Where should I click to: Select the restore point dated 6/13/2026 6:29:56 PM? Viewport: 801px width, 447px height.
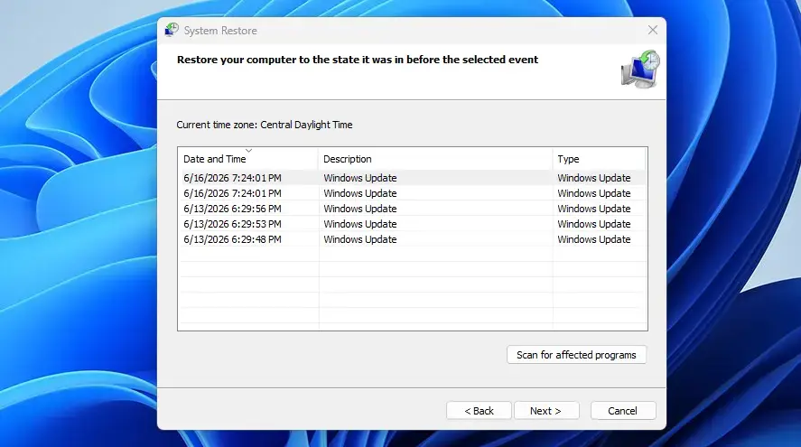(412, 209)
